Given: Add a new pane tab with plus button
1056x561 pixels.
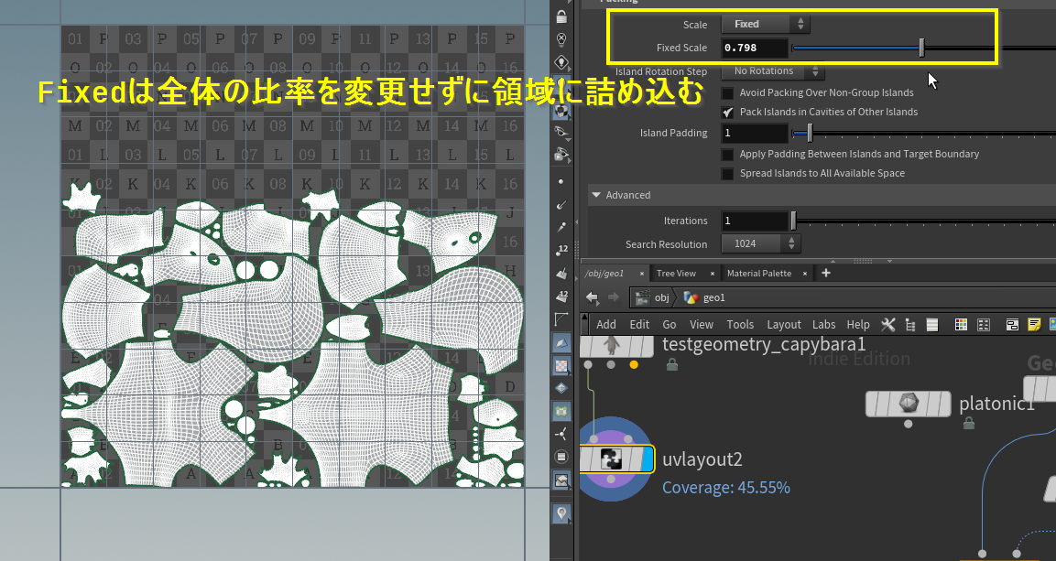Looking at the screenshot, I should click(x=826, y=273).
